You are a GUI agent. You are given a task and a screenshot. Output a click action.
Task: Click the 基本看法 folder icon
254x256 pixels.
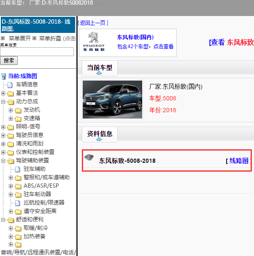click(x=11, y=93)
